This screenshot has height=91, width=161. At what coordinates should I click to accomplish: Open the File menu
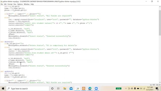2,4
